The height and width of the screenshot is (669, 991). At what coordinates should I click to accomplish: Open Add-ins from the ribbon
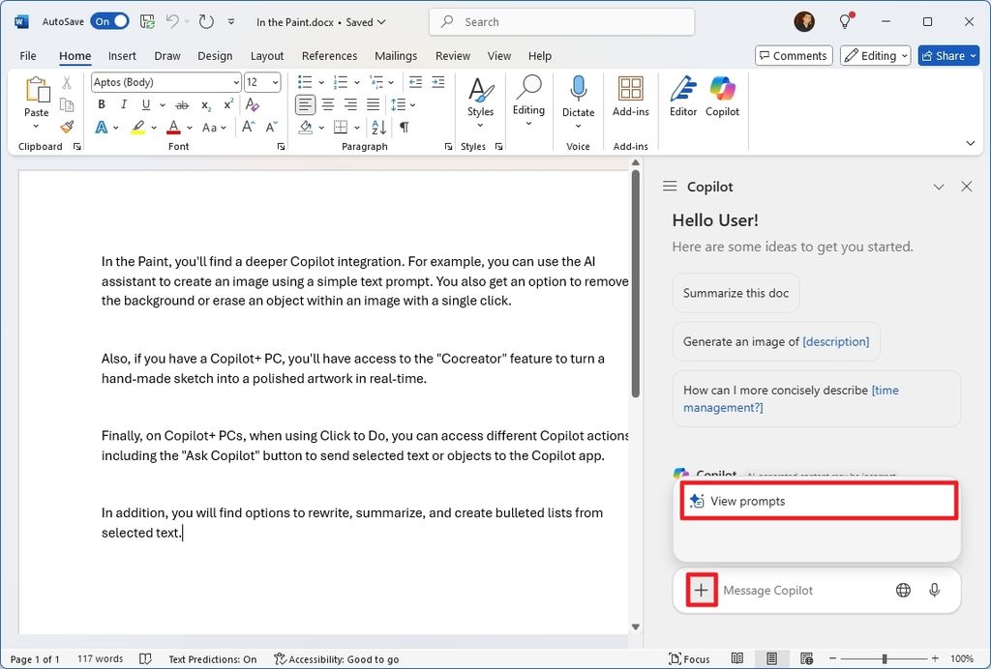tap(631, 97)
